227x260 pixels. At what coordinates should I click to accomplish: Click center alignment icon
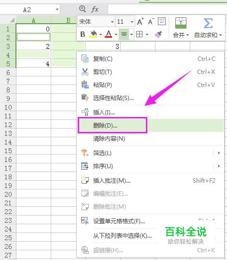pyautogui.click(x=124, y=34)
